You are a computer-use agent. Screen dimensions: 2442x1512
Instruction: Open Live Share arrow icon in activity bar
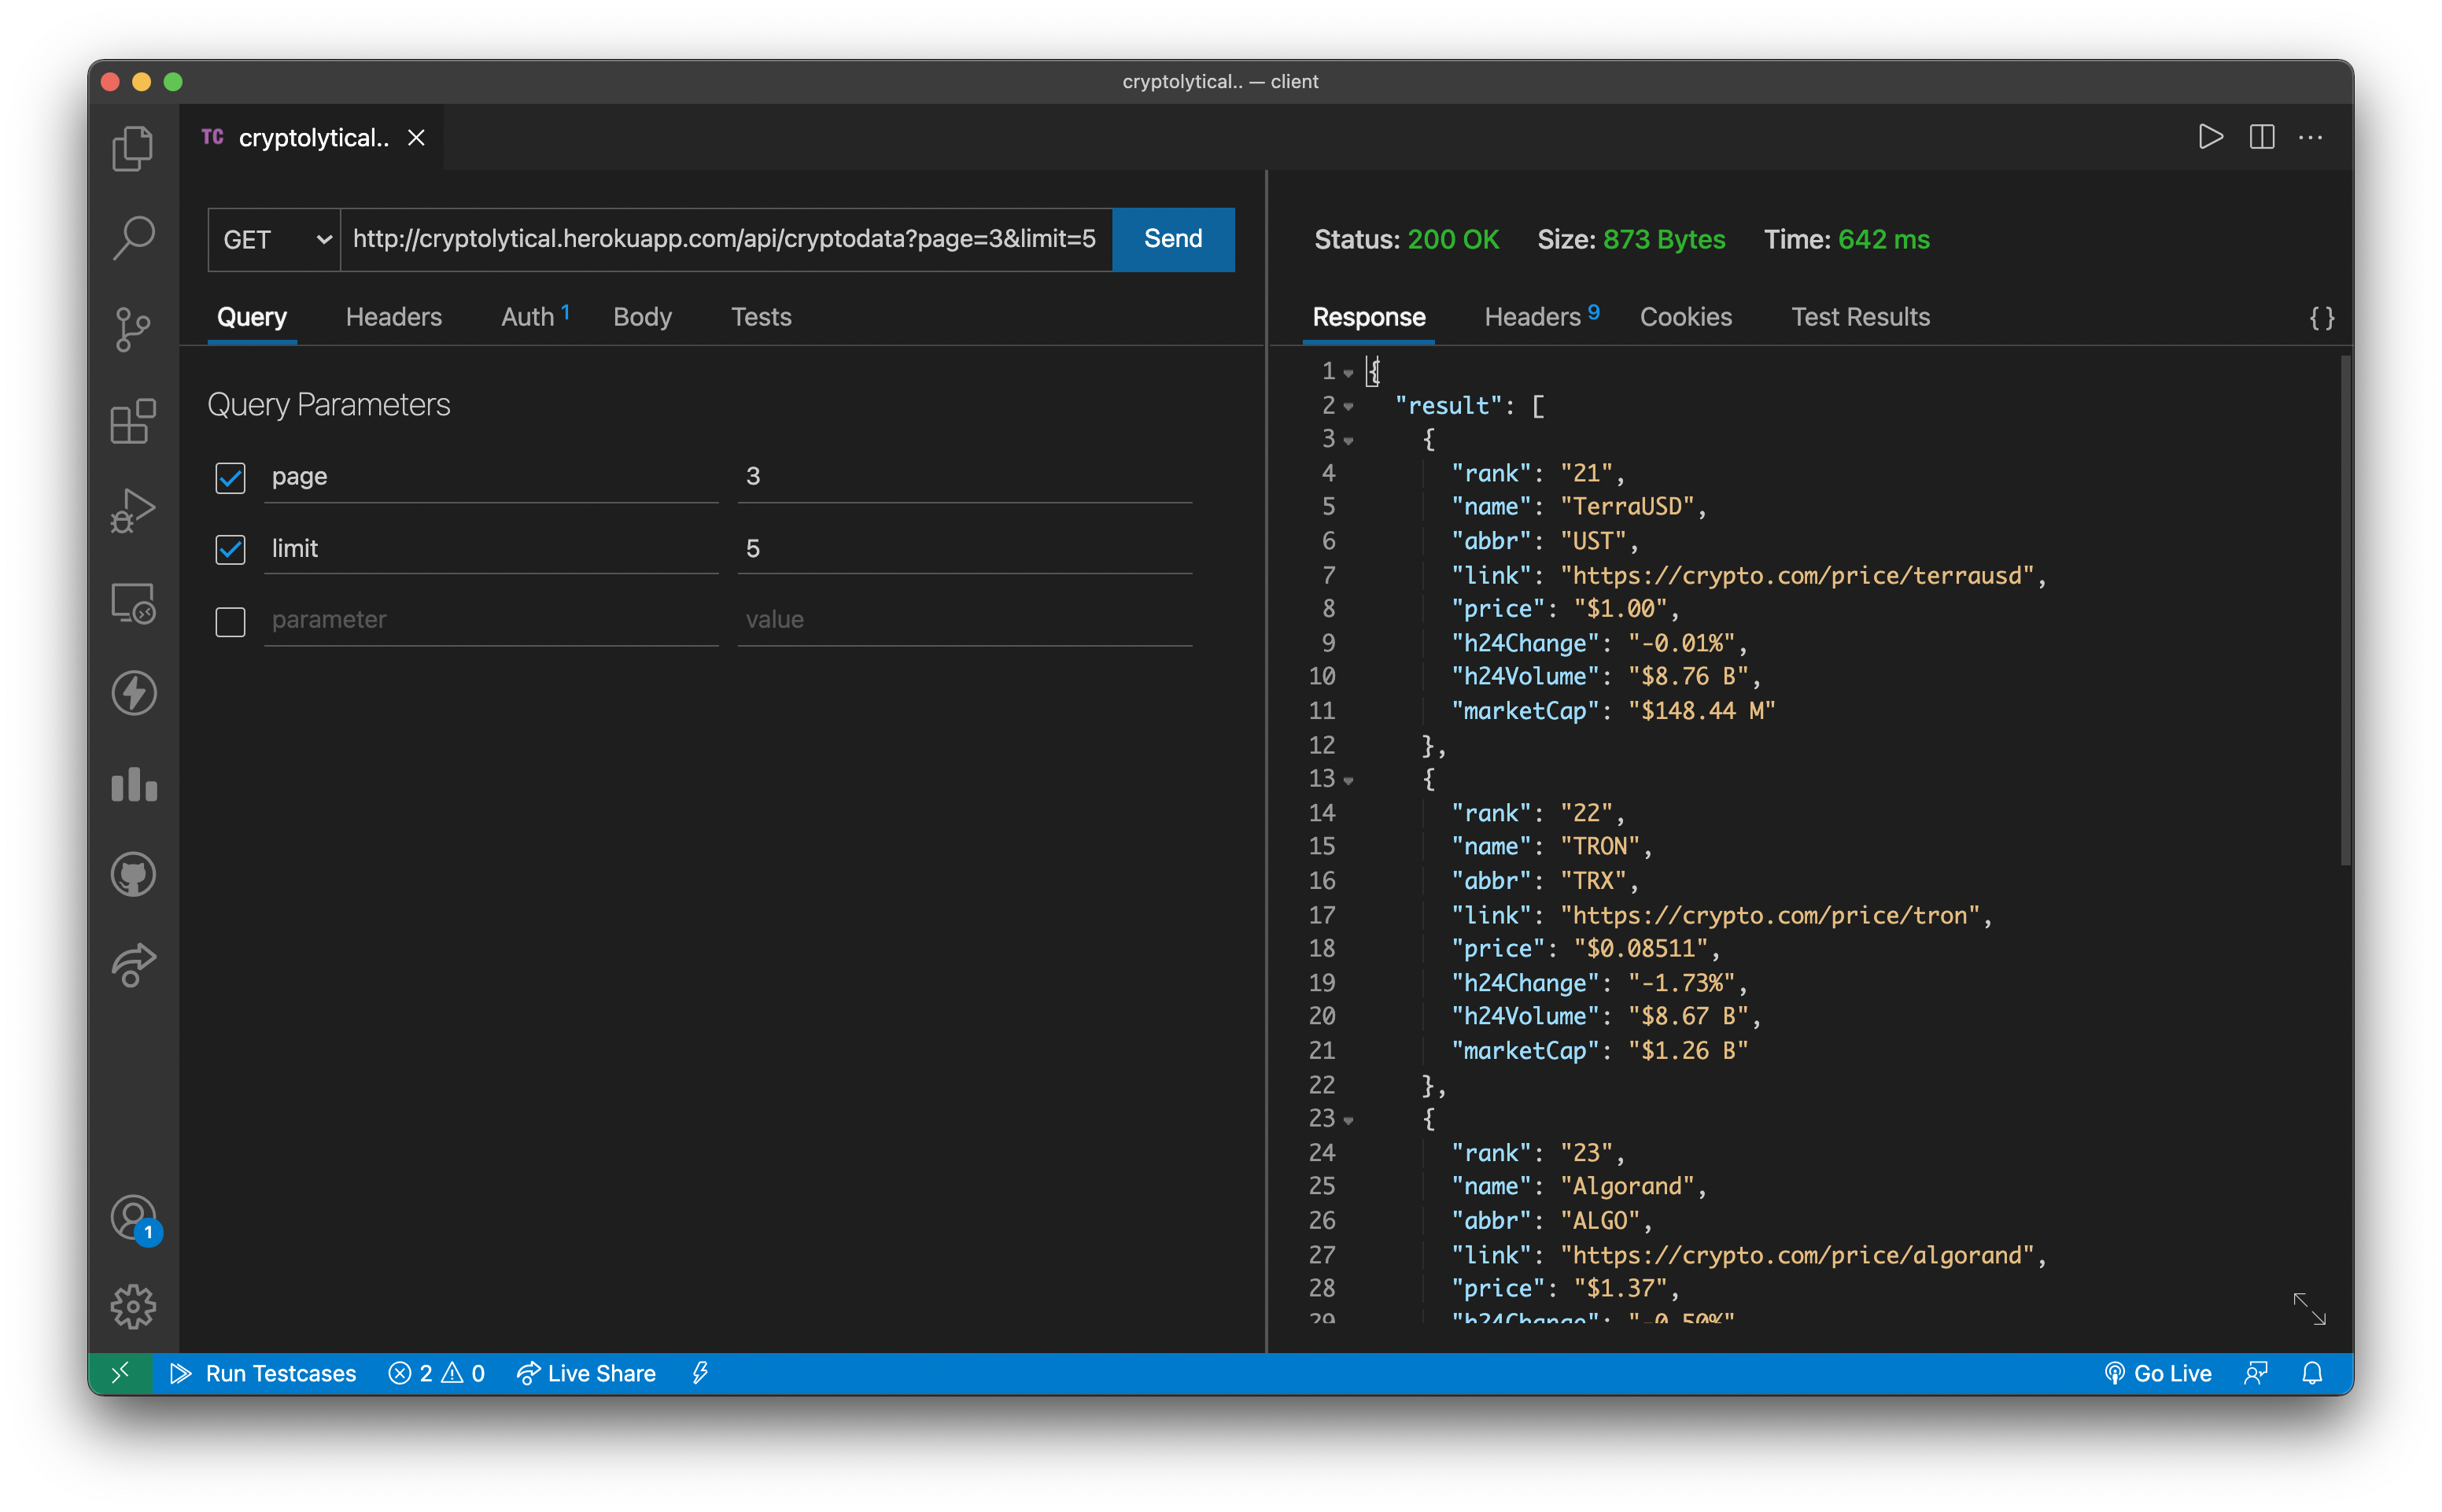click(x=133, y=965)
